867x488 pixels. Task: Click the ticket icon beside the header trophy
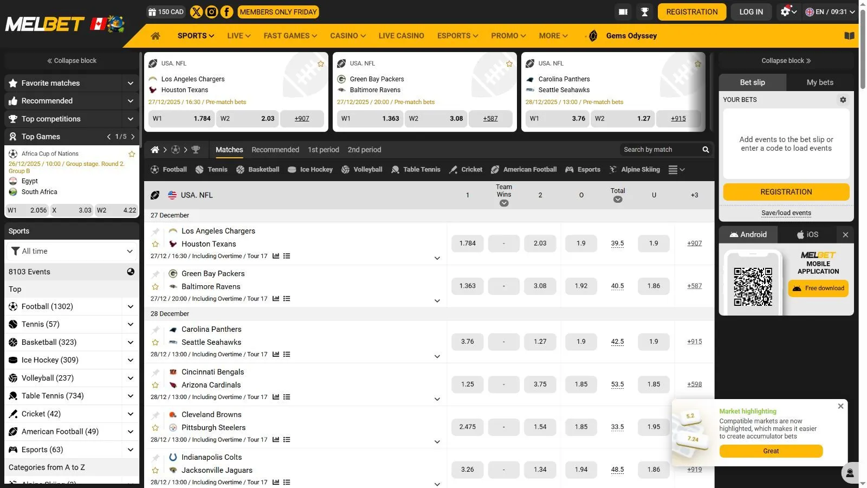pyautogui.click(x=623, y=12)
